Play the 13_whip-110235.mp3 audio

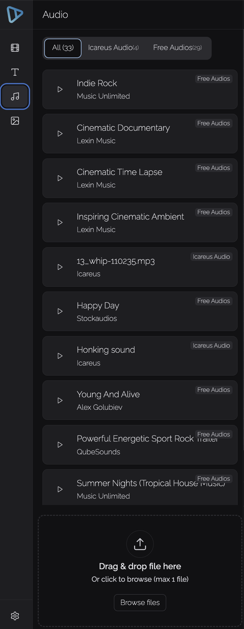[x=60, y=267]
